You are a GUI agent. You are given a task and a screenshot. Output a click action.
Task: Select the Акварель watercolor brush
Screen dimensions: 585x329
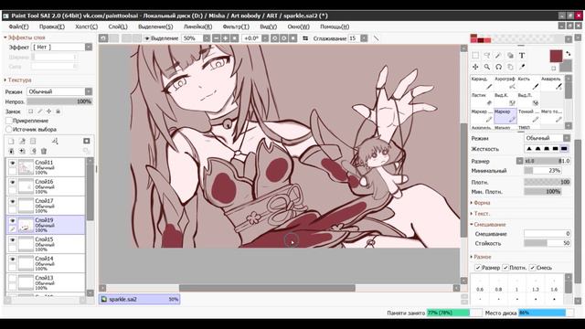551,83
